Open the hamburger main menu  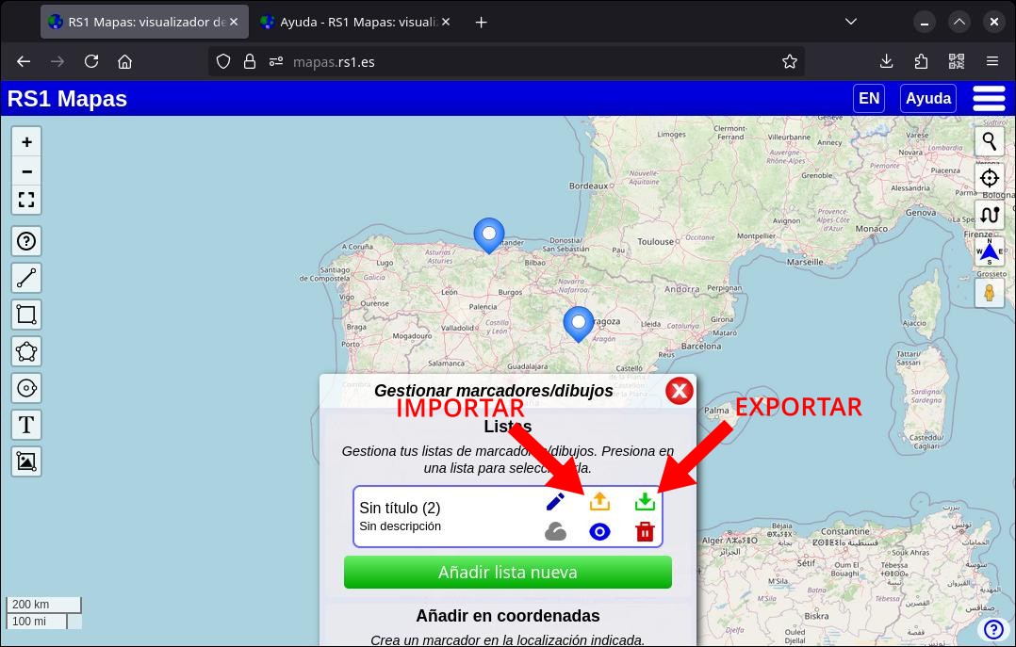click(989, 99)
